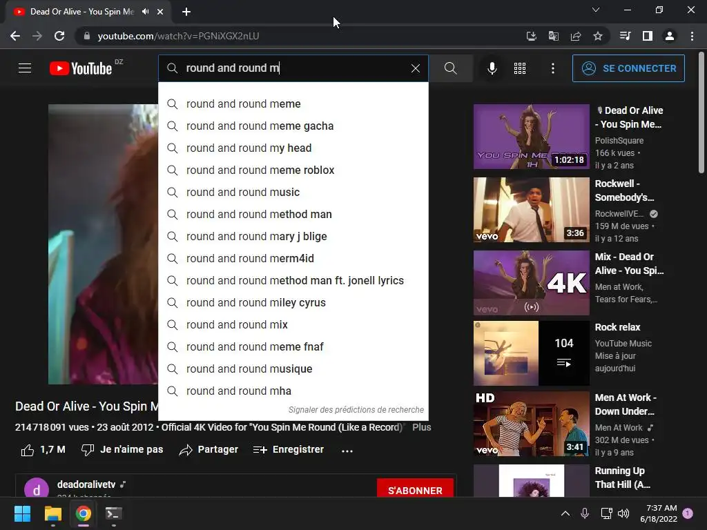
Task: Click the install/download page icon in address bar
Action: coord(532,36)
